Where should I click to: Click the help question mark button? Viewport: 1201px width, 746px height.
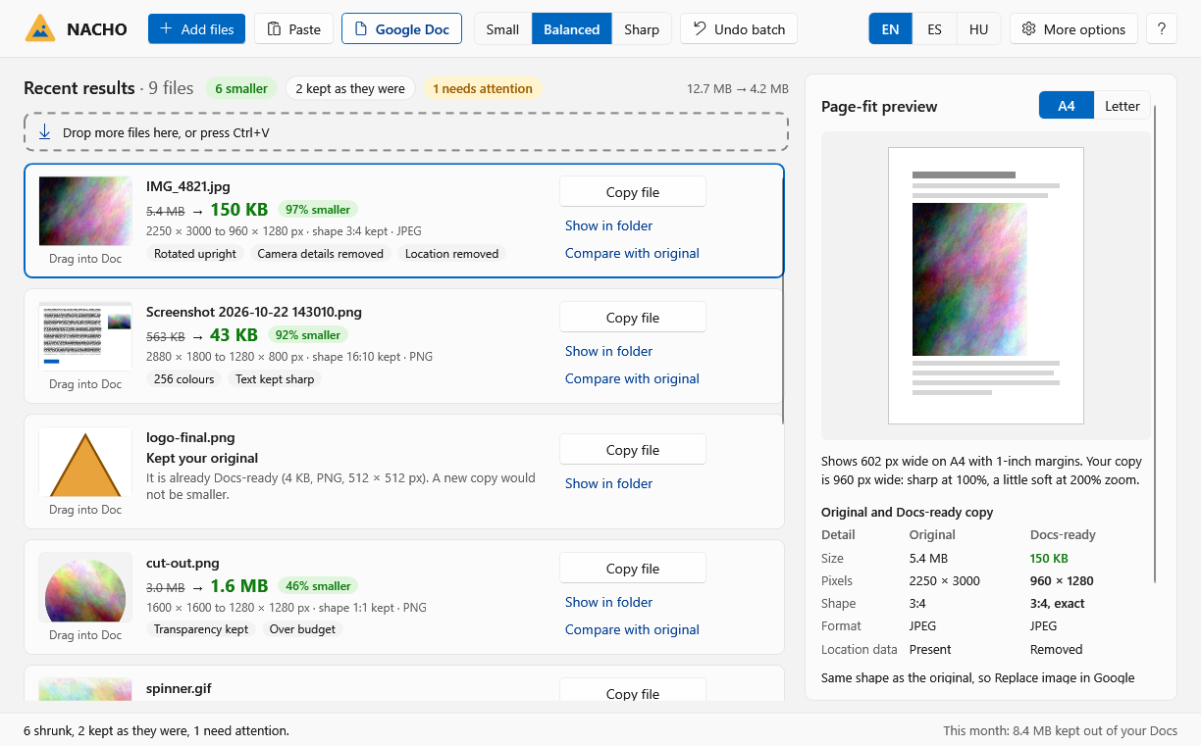tap(1162, 28)
